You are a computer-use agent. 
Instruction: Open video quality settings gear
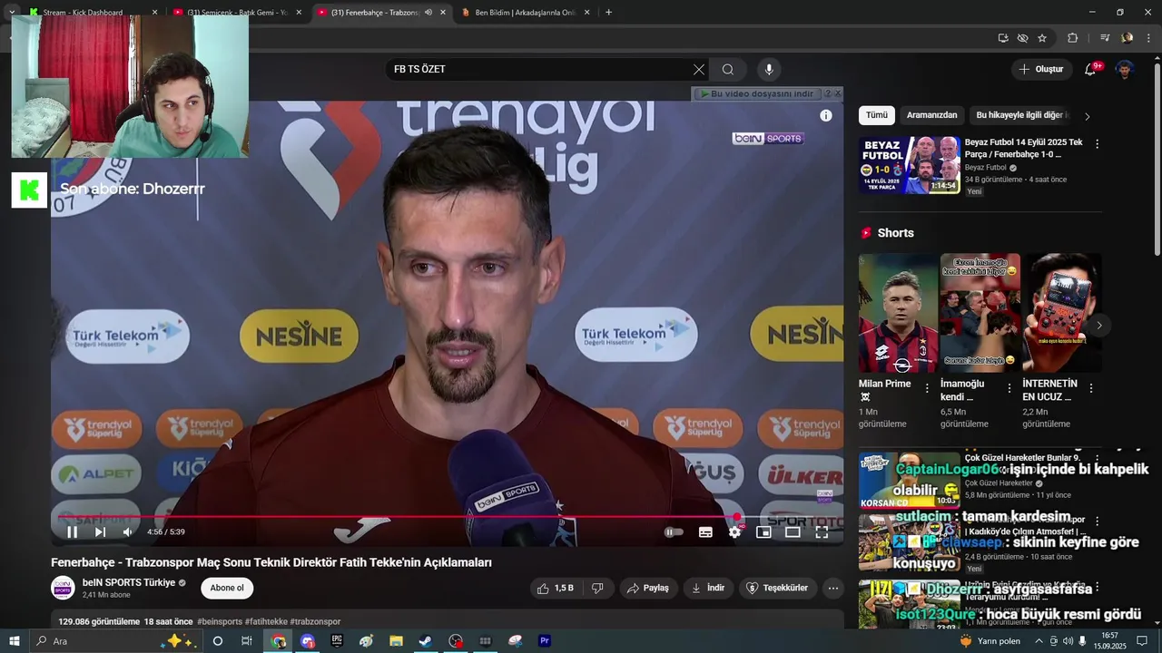click(x=735, y=532)
